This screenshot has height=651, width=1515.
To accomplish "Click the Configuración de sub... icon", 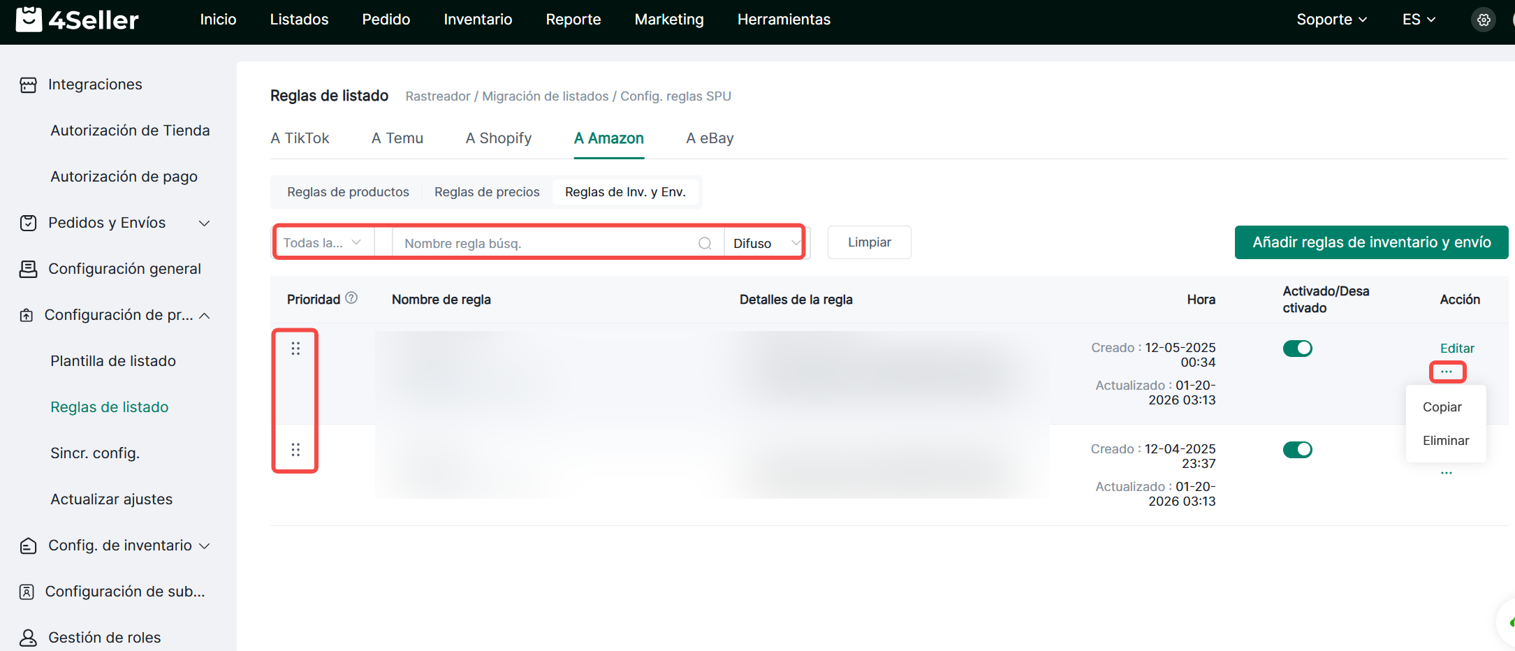I will [27, 592].
